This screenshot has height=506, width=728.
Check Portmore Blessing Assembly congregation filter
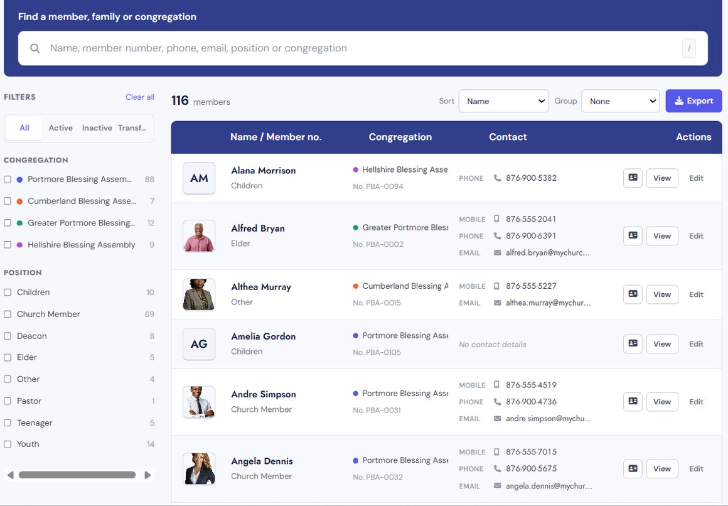(8, 180)
